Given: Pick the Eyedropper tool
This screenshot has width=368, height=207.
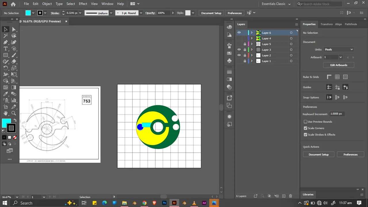Looking at the screenshot, I should pos(5,94).
